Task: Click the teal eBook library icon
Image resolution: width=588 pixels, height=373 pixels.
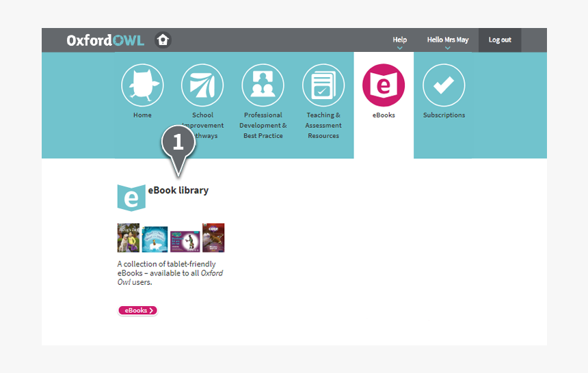Action: coord(131,197)
